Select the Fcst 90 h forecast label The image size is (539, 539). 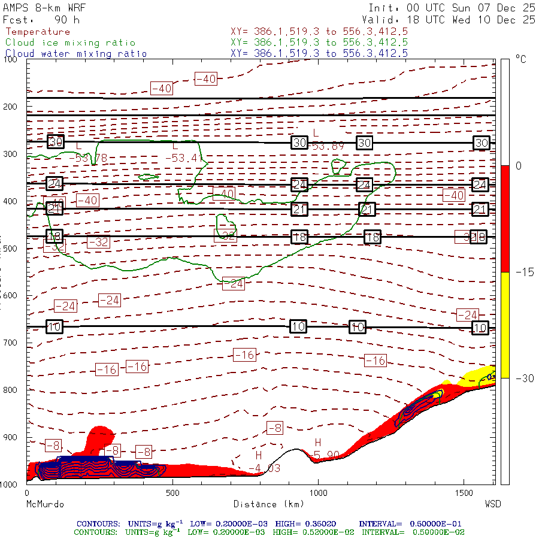pos(41,20)
